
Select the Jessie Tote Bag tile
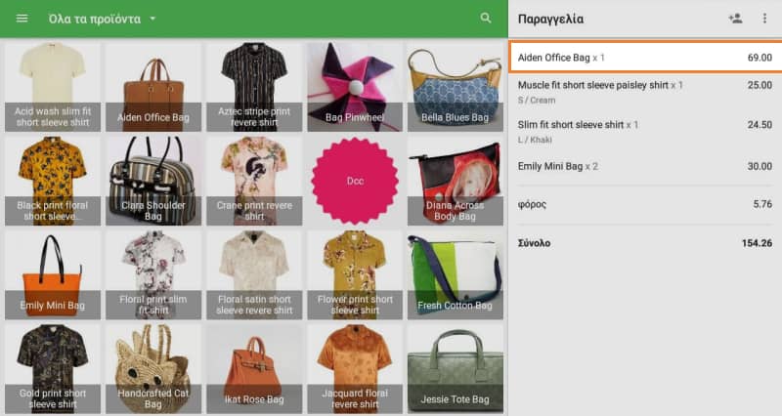pyautogui.click(x=455, y=367)
